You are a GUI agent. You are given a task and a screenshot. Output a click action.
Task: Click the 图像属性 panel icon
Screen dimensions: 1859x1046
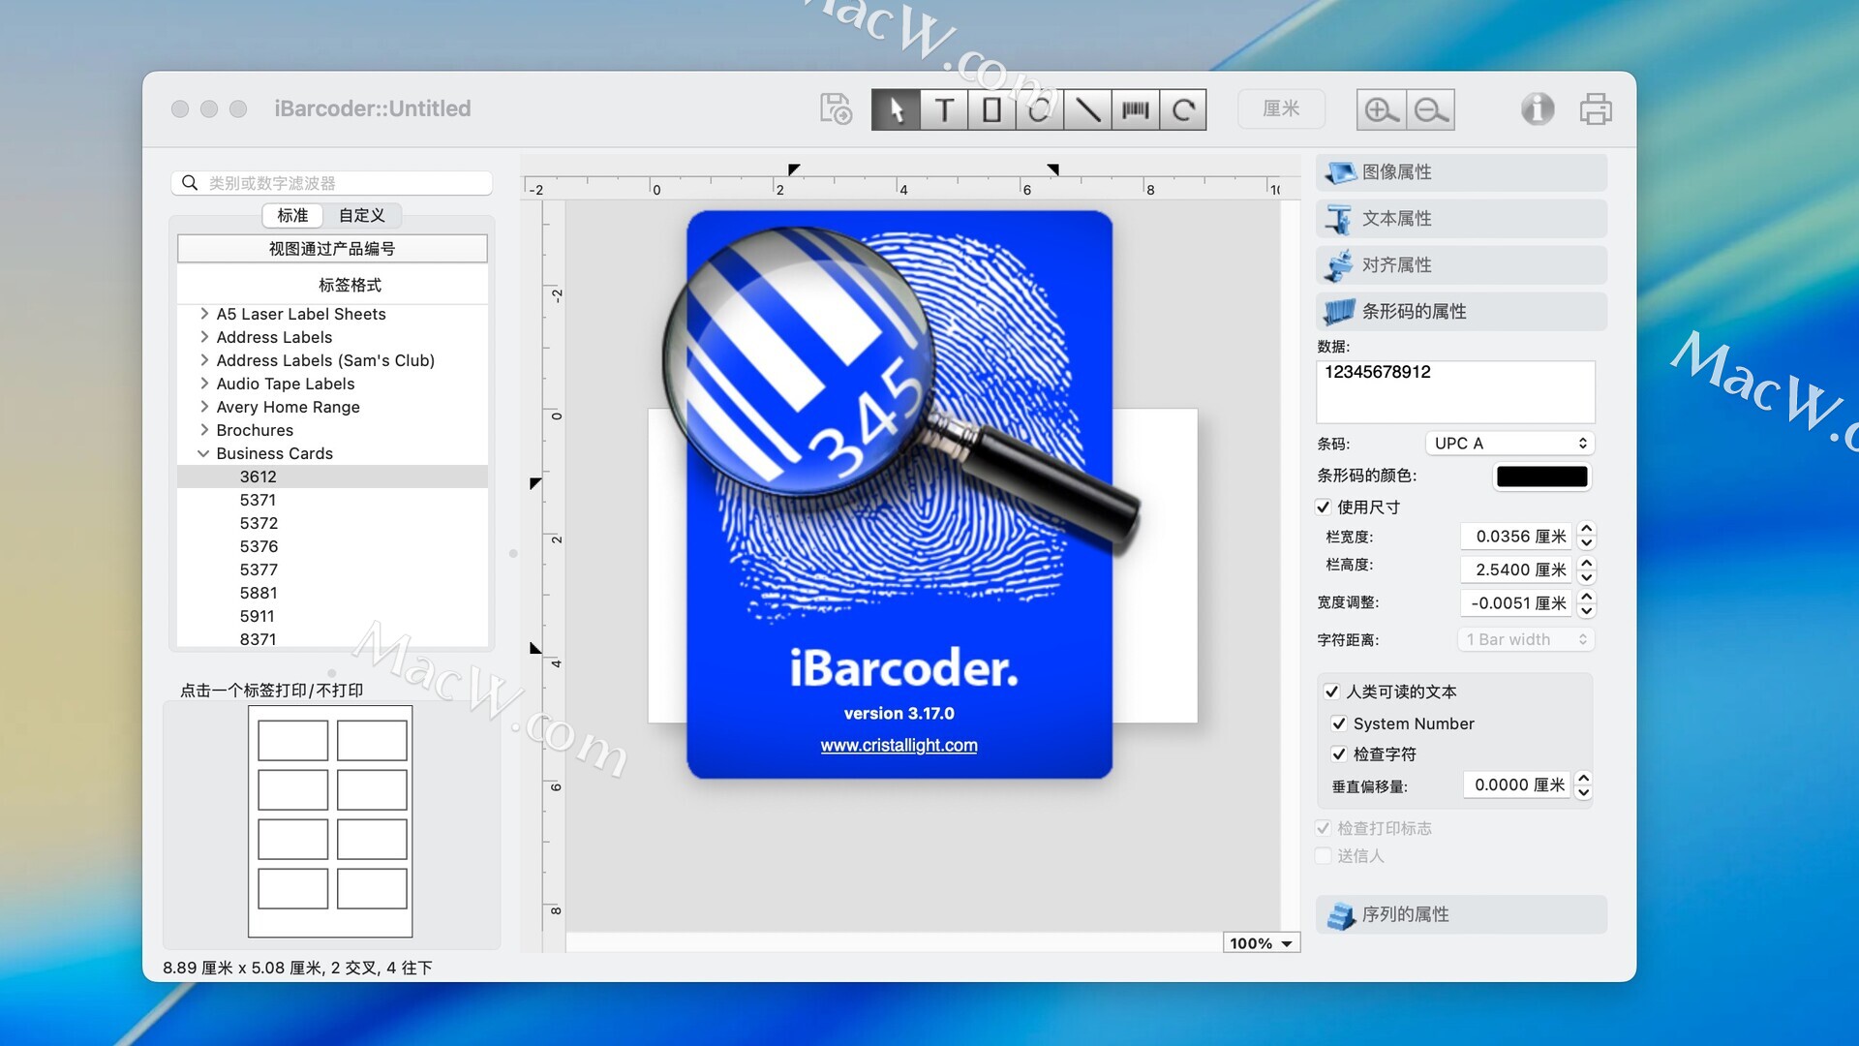click(x=1341, y=172)
